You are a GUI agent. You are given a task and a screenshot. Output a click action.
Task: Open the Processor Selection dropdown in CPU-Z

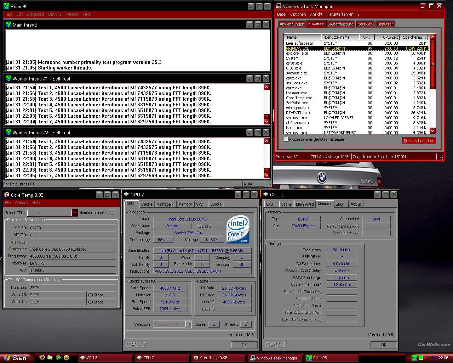pyautogui.click(x=188, y=324)
